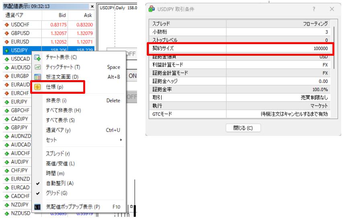Click the USDCHF bid price 0.83175
This screenshot has width=342, height=220.
click(x=58, y=25)
